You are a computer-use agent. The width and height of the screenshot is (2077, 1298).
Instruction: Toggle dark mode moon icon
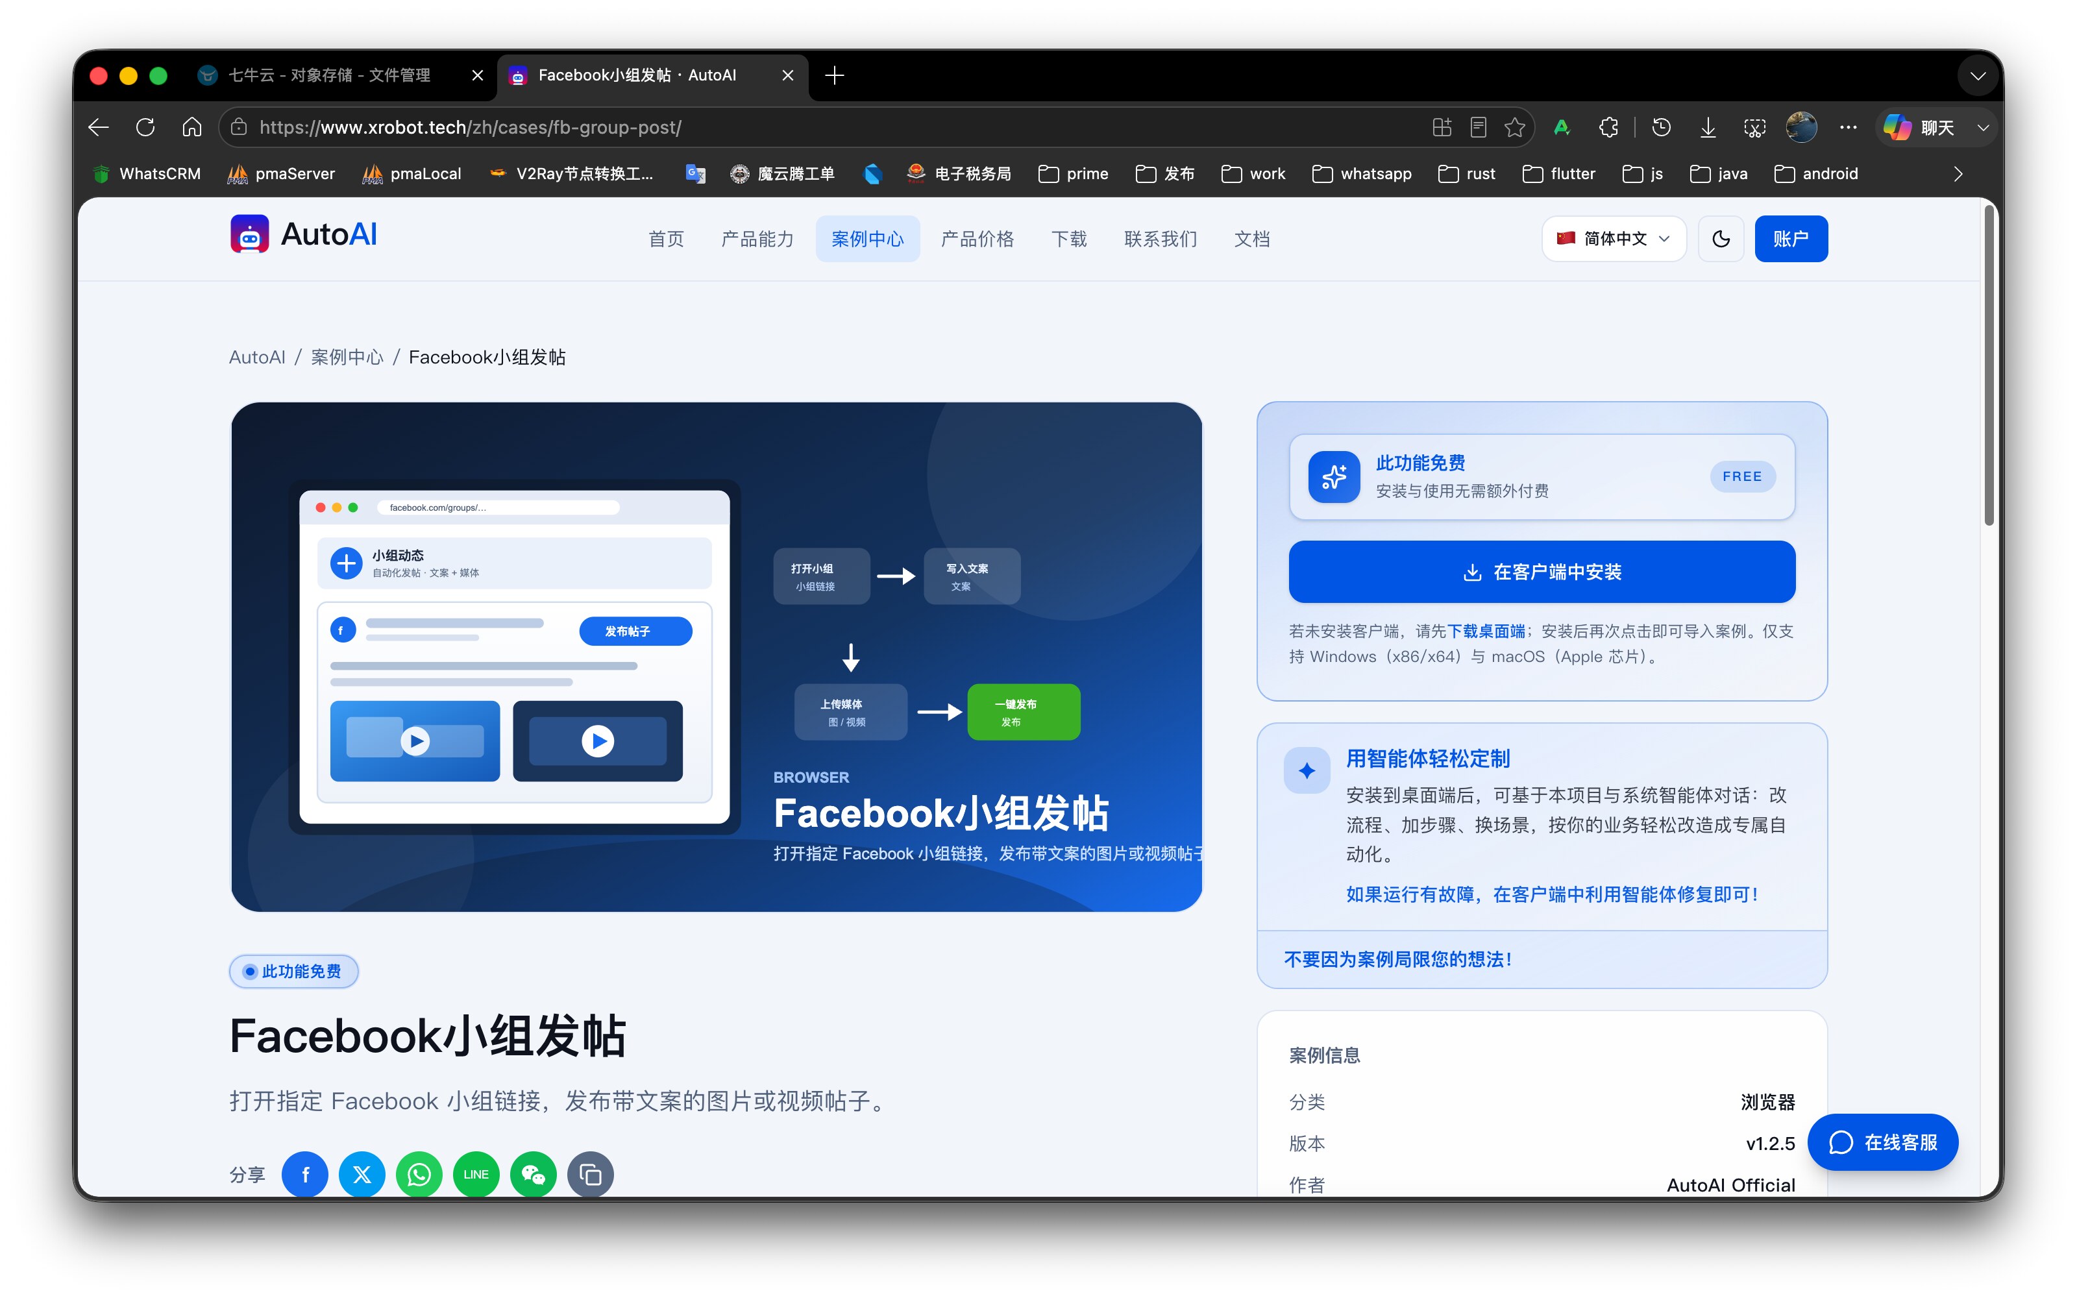point(1721,239)
